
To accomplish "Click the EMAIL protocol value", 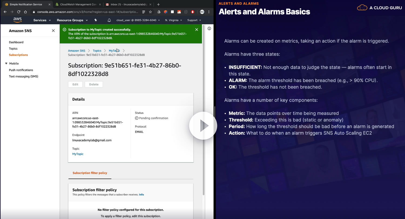I will 139,132.
